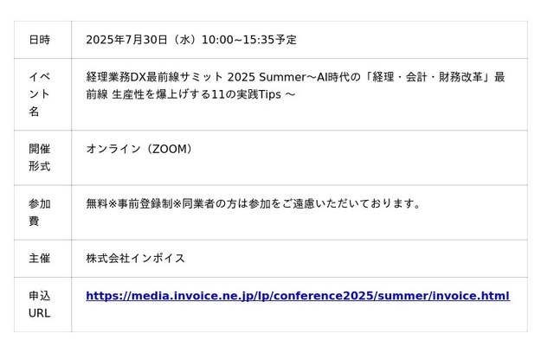
Task: Click the 参加費 row label
Action: (40, 212)
